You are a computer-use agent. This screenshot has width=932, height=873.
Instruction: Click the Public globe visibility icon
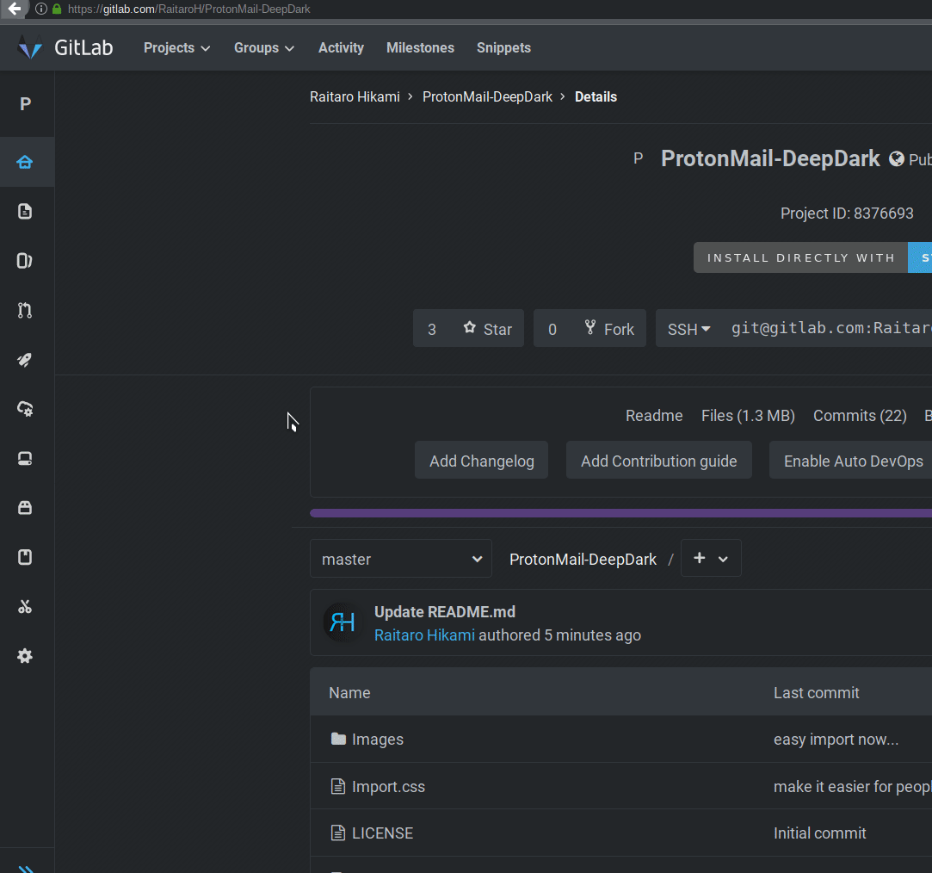tap(897, 158)
